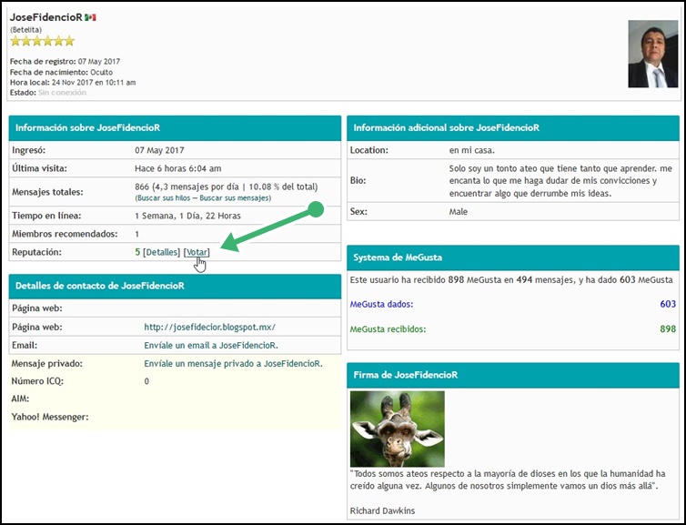Screen dimensions: 686x525
Task: Click the JoseFidencioR username heading
Action: pyautogui.click(x=45, y=17)
